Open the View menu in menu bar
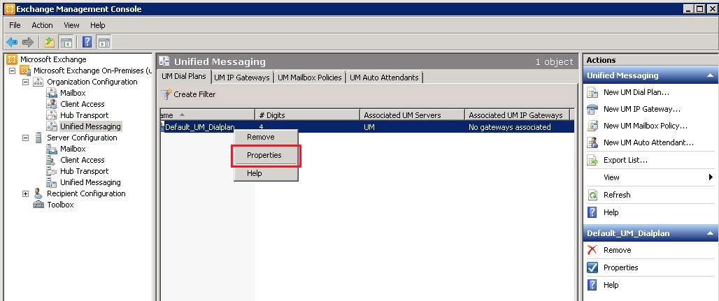 tap(71, 25)
